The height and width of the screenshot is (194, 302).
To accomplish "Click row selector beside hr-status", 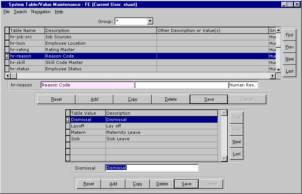I will coord(7,69).
